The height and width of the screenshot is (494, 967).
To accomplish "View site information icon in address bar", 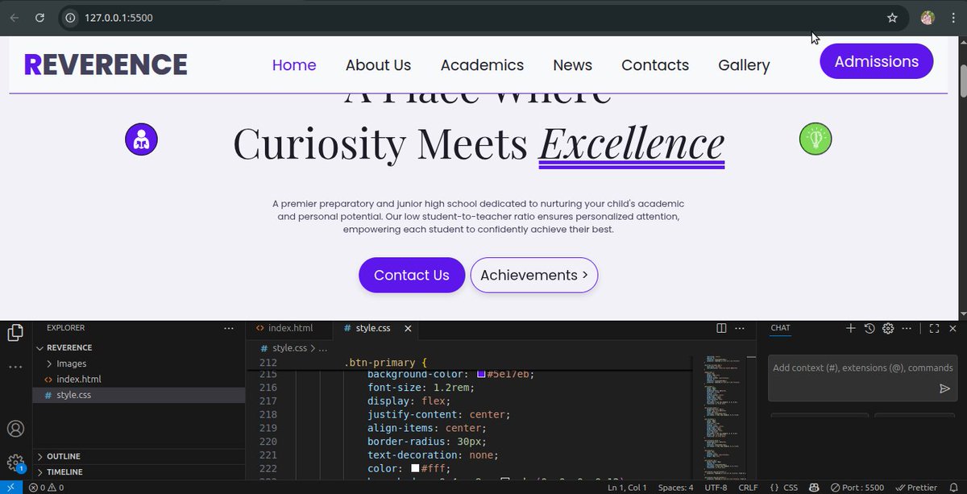I will click(x=72, y=18).
